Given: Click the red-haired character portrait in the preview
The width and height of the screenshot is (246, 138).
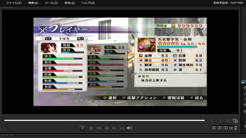Looking at the screenshot, I should pos(49,48).
